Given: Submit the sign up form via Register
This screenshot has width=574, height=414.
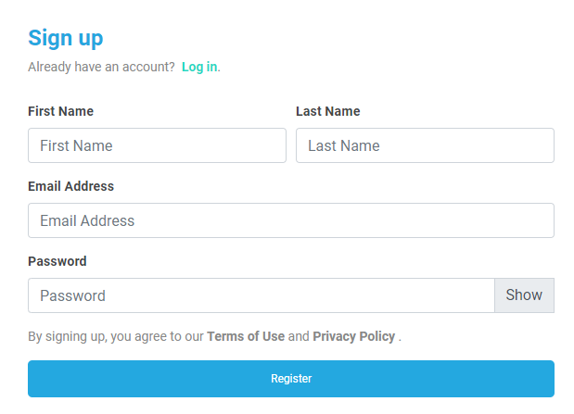Looking at the screenshot, I should click(291, 379).
